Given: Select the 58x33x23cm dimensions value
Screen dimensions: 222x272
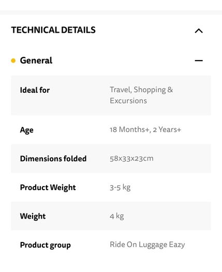Looking at the screenshot, I should pos(131,159).
